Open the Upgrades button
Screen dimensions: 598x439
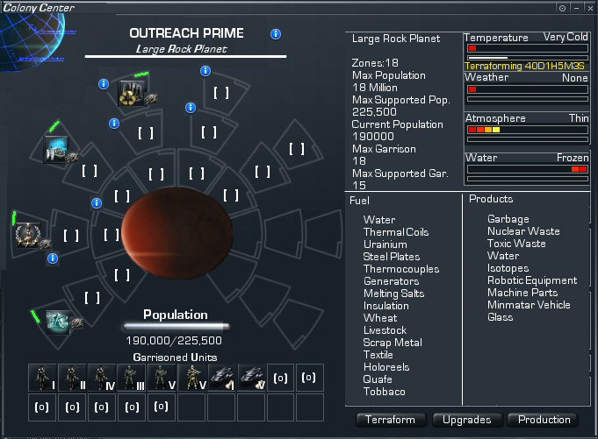pos(467,420)
